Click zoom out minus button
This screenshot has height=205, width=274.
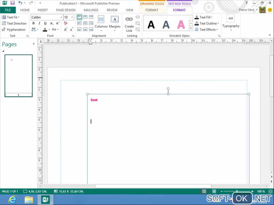222,191
